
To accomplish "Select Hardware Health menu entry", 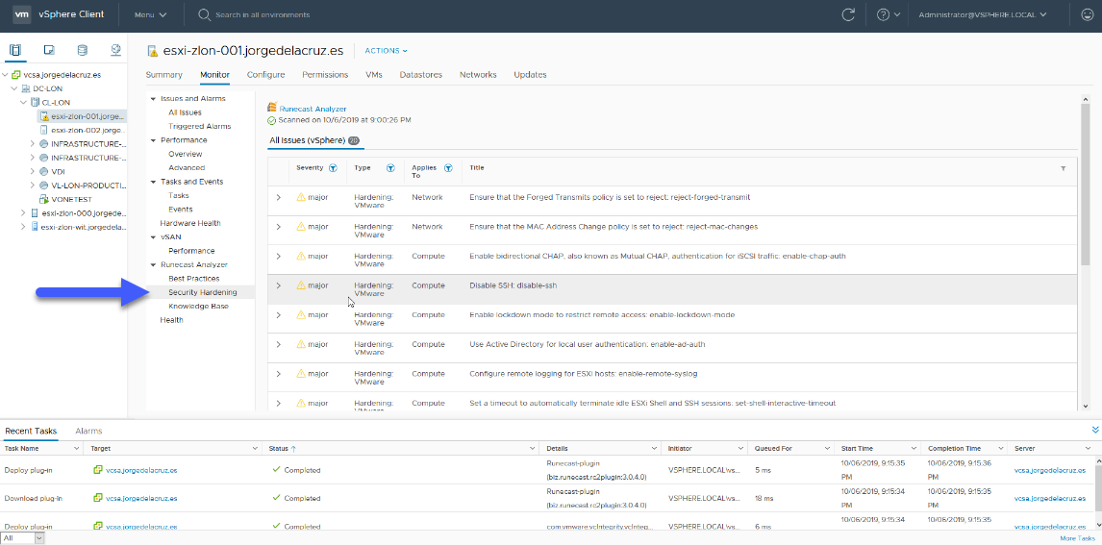I will [190, 223].
